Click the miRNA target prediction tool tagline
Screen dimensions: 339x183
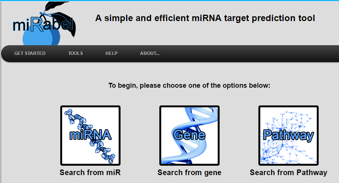click(205, 18)
